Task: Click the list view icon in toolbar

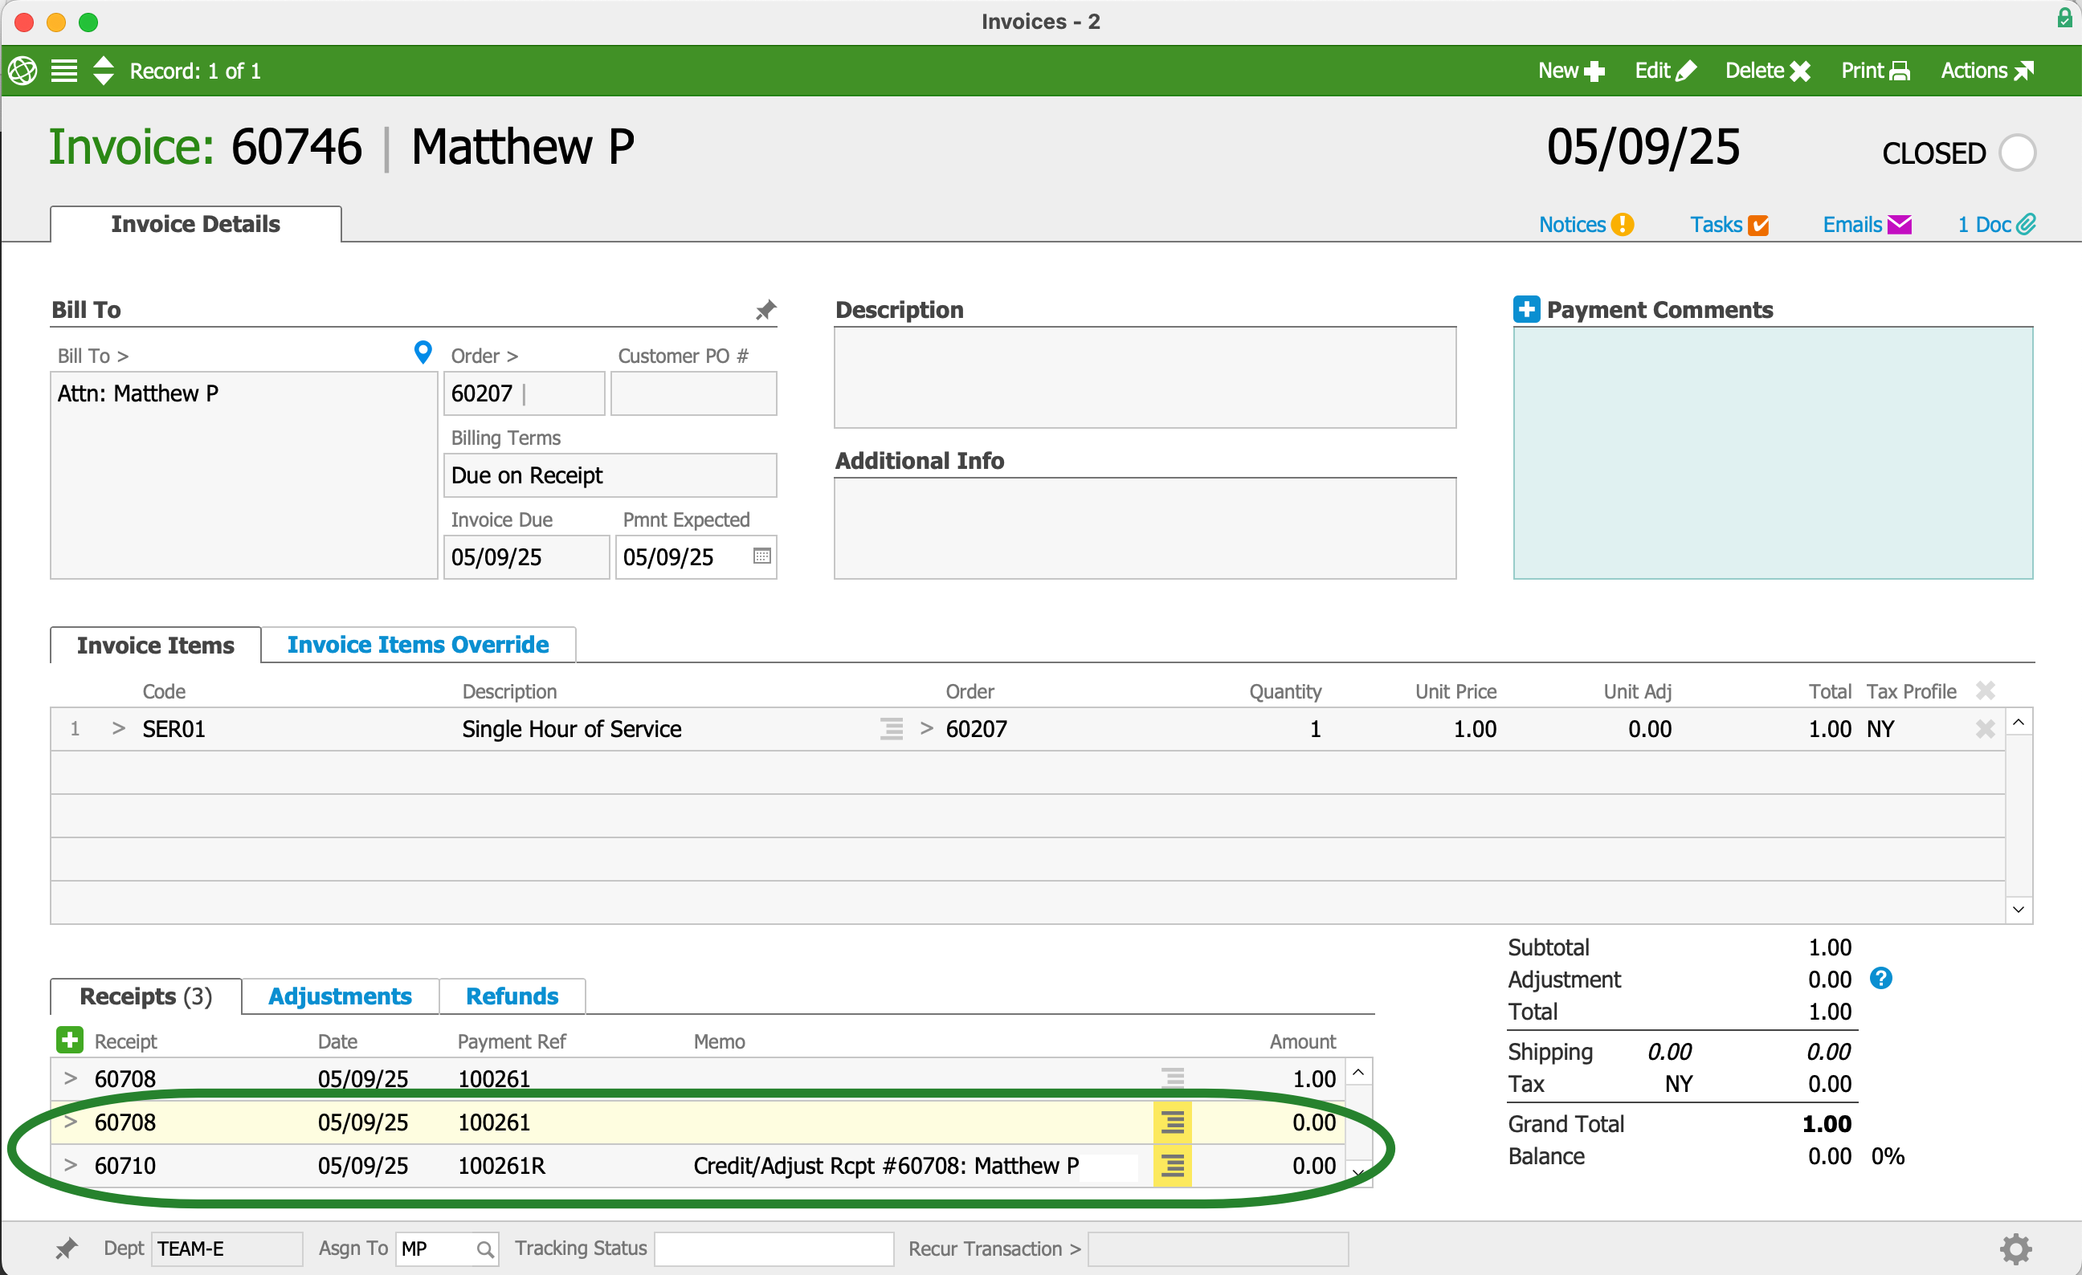Action: click(x=64, y=71)
